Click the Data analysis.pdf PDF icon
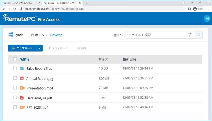The width and height of the screenshot is (212, 121). pos(22,97)
